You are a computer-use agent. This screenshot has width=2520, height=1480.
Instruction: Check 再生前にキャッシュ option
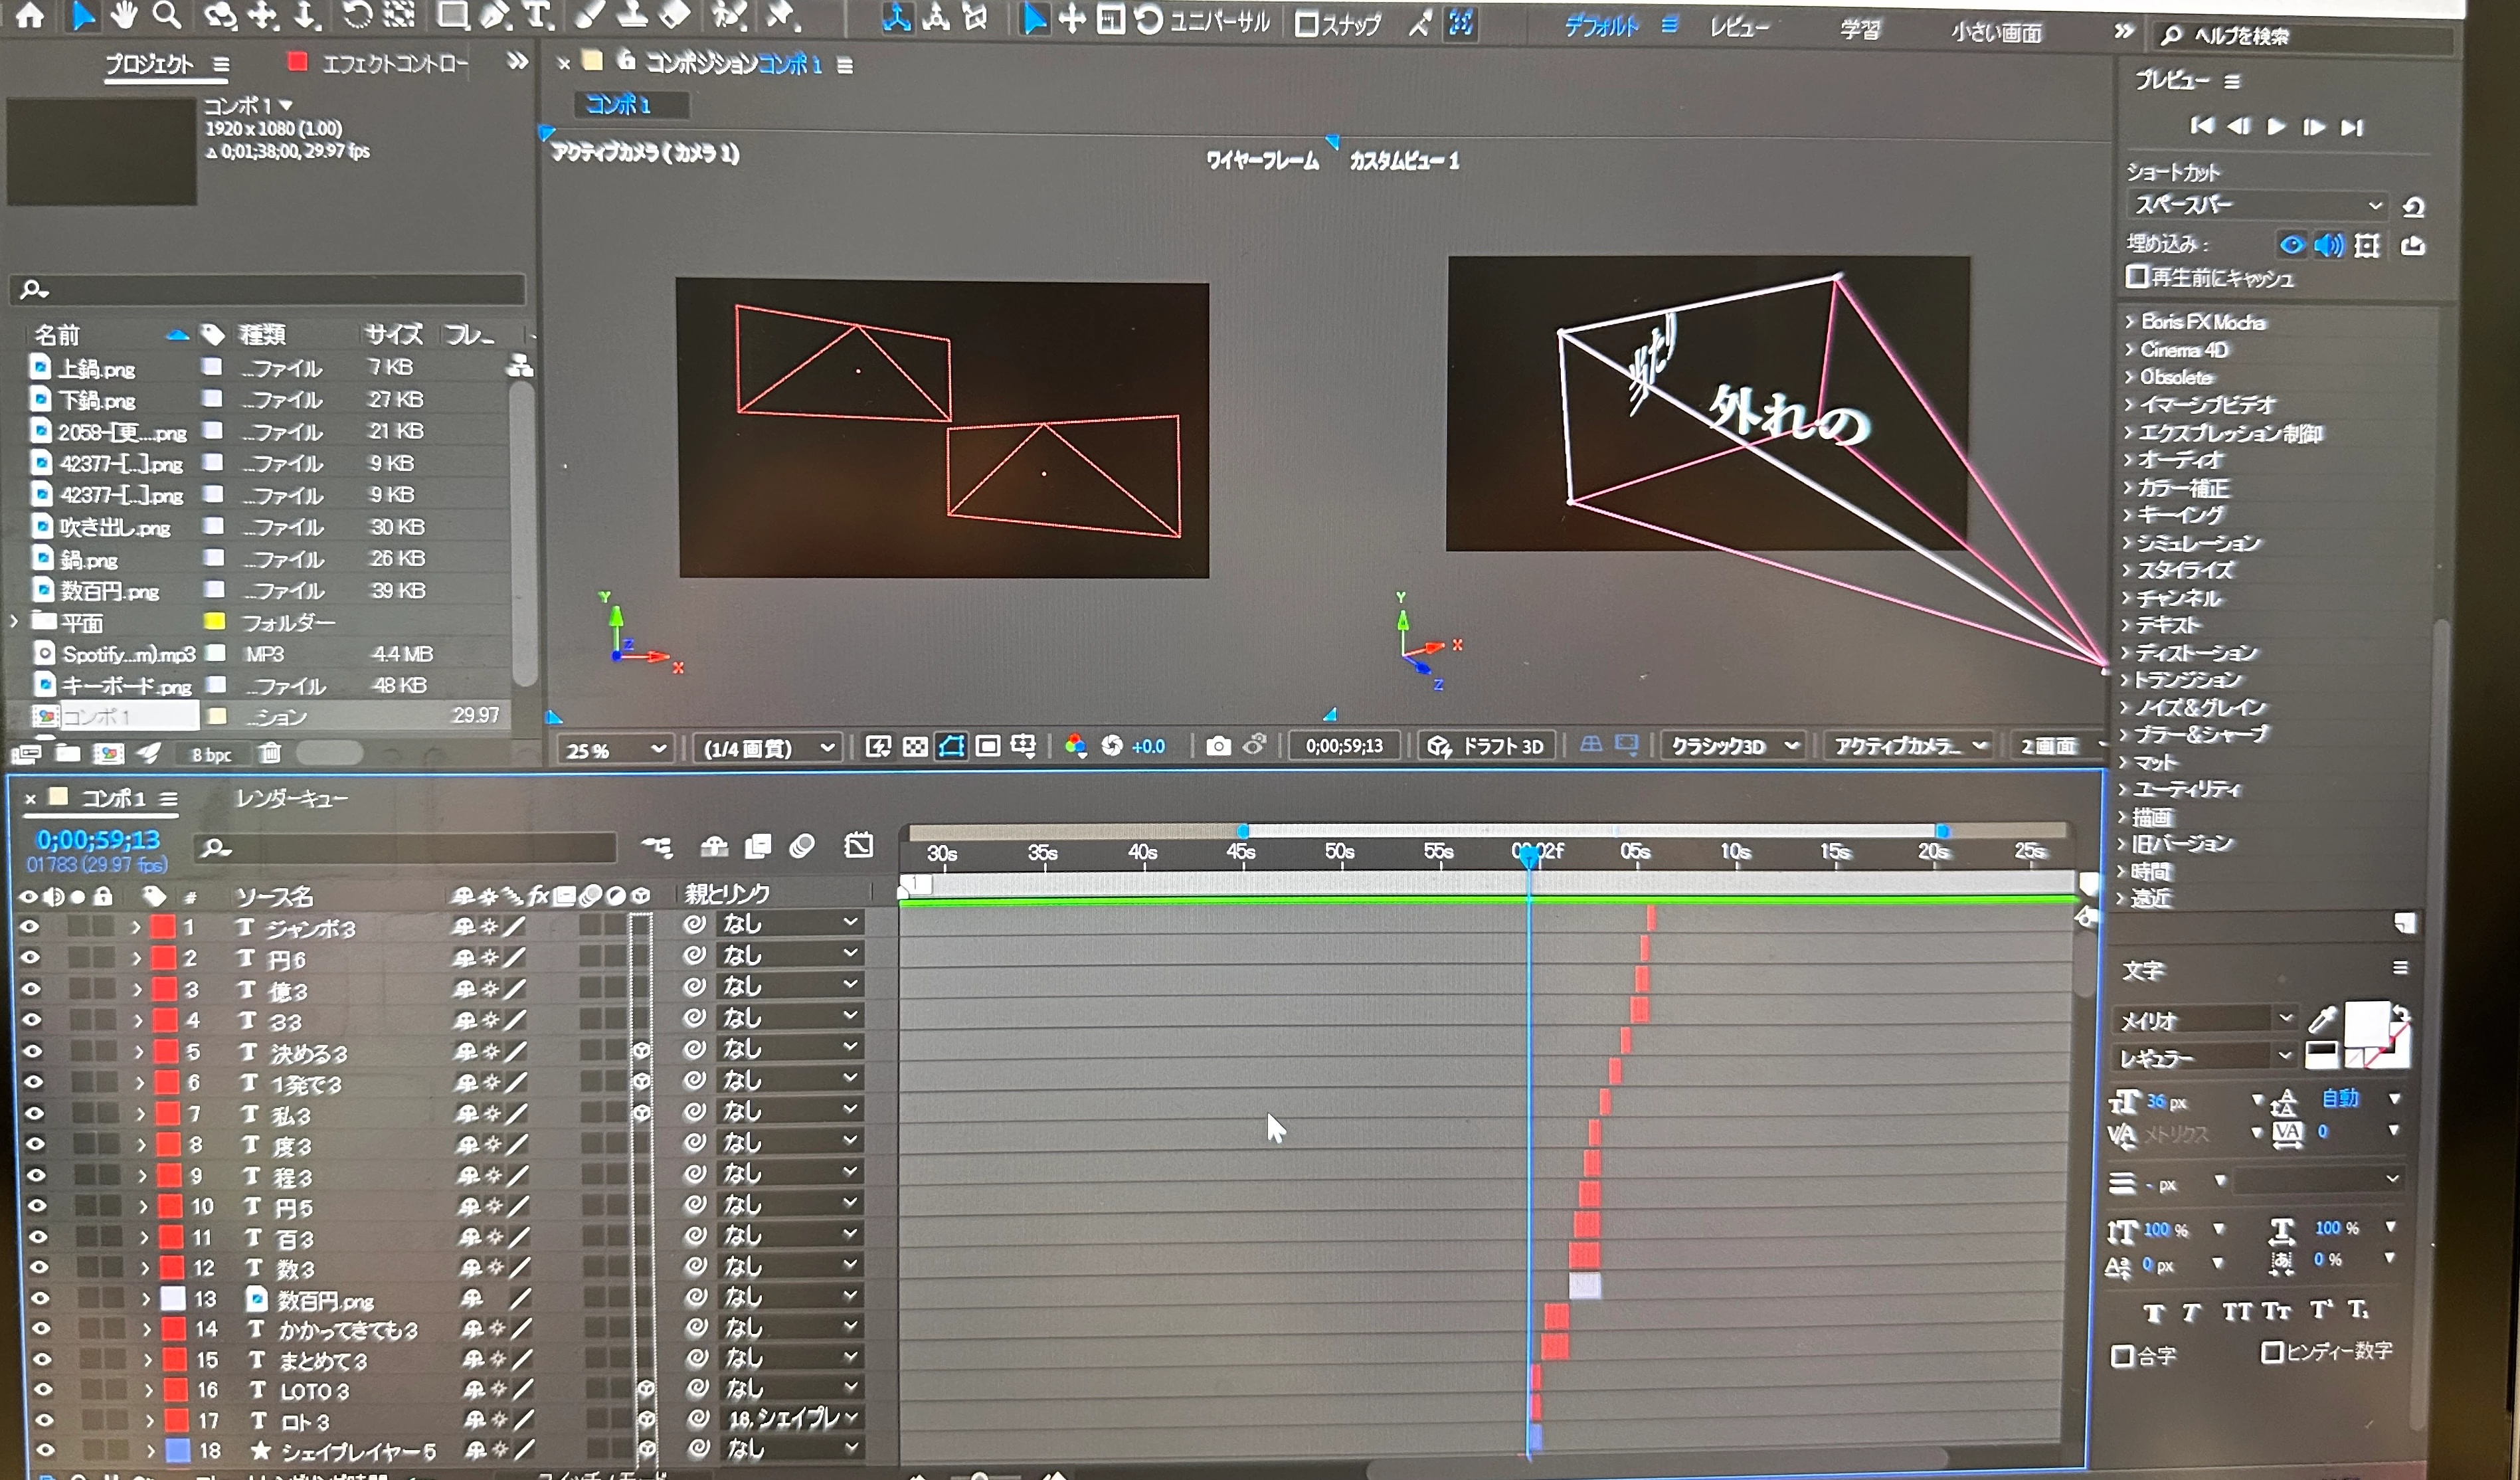coord(2137,277)
